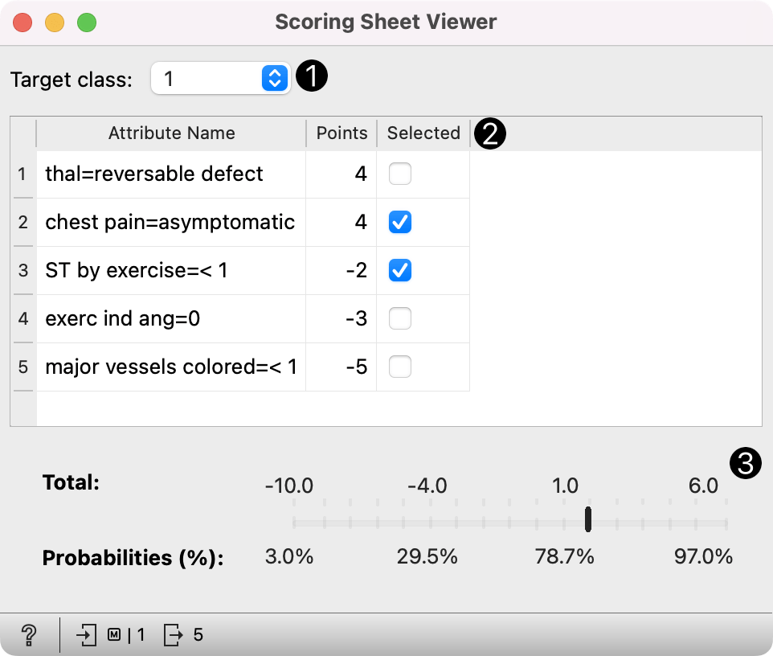773x656 pixels.
Task: Sort by the Selected column header
Action: point(423,133)
